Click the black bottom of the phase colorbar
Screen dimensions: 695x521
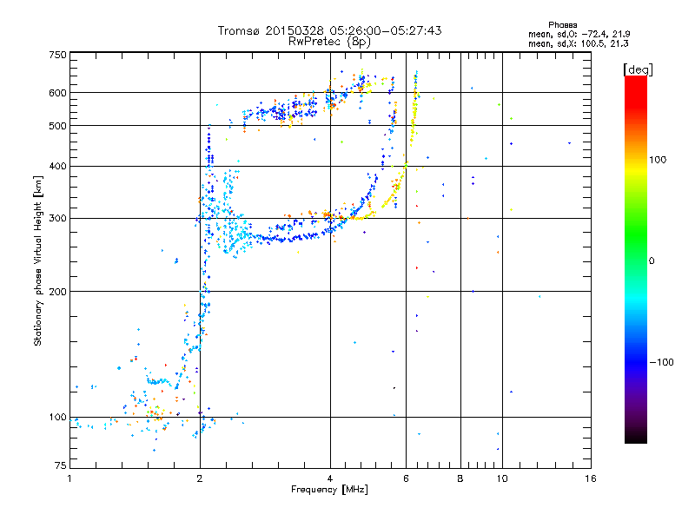[636, 437]
